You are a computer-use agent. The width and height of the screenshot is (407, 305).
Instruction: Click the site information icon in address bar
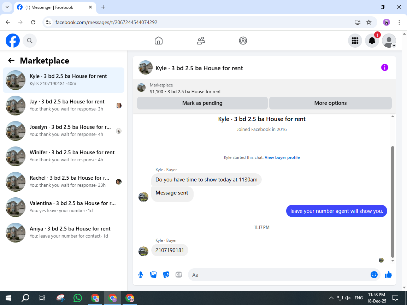(x=48, y=22)
